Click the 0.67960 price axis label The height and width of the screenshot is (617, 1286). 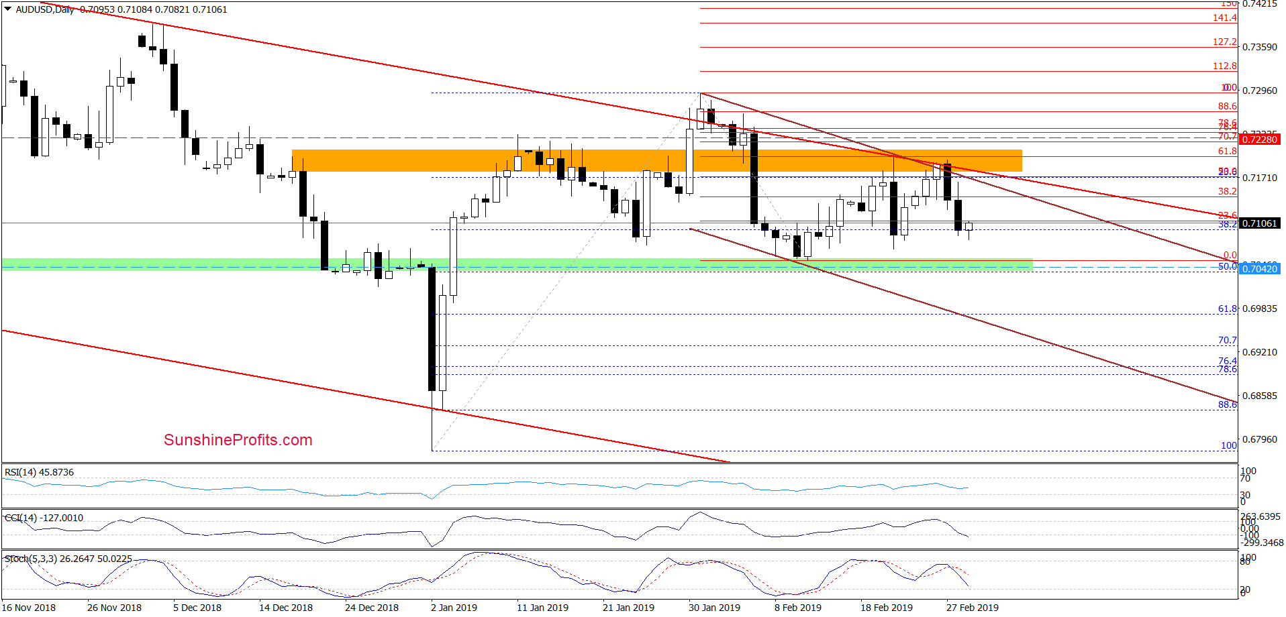[1260, 439]
